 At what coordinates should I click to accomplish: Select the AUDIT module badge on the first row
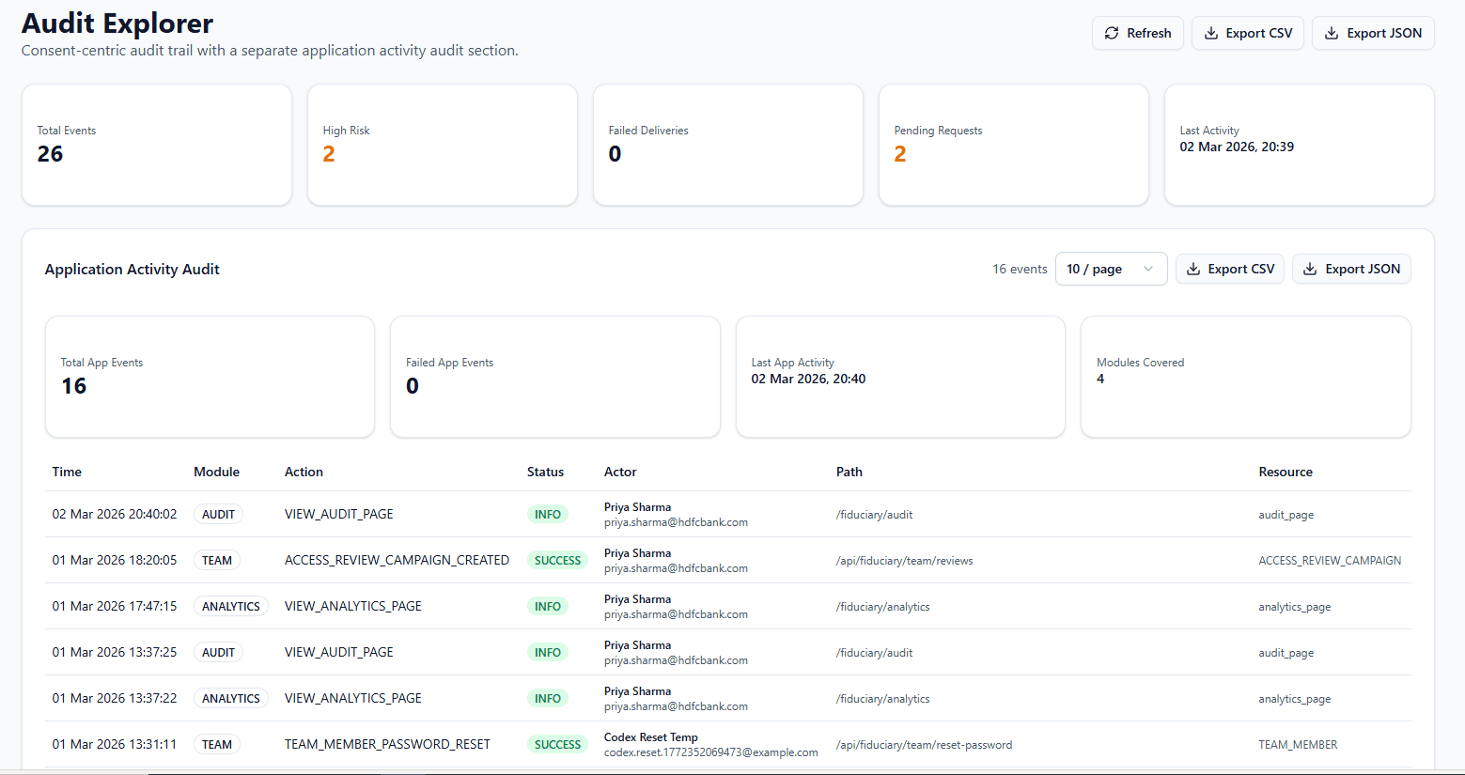(x=218, y=514)
